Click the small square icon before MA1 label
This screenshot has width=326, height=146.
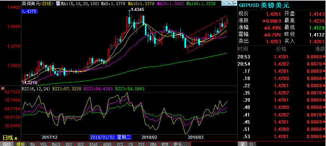pos(58,4)
